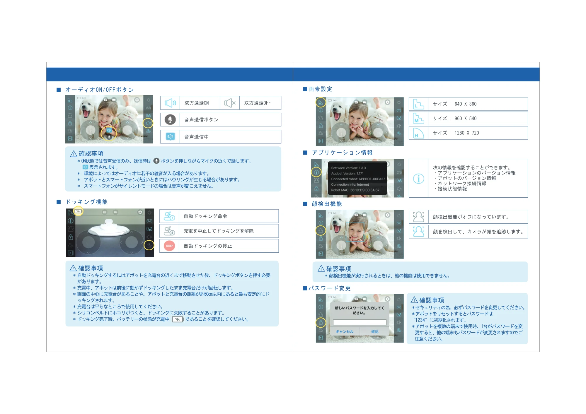Click the 自動ドッキングの停止 label

point(208,246)
